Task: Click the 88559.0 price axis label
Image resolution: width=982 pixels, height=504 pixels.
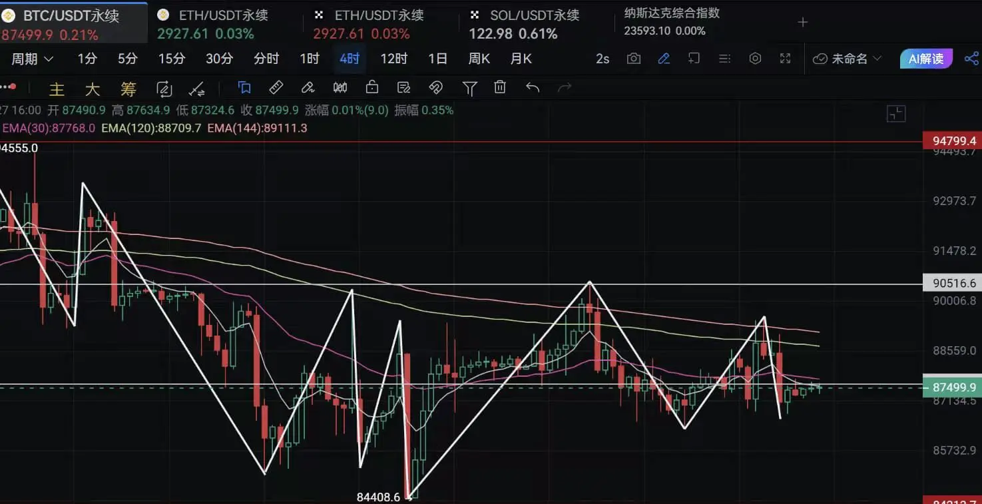Action: (954, 350)
